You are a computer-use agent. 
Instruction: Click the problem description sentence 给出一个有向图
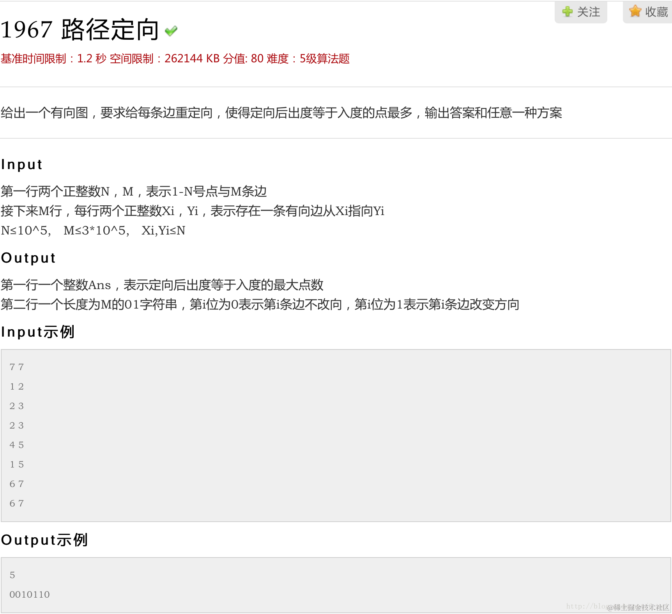coord(281,113)
